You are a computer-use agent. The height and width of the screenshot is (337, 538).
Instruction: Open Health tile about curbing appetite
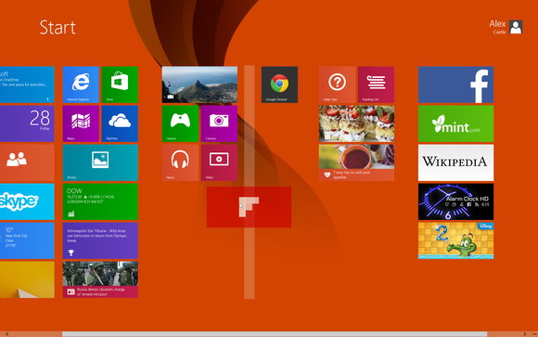[x=356, y=162]
